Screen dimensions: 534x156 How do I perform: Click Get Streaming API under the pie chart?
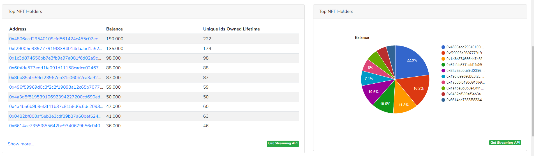click(505, 143)
